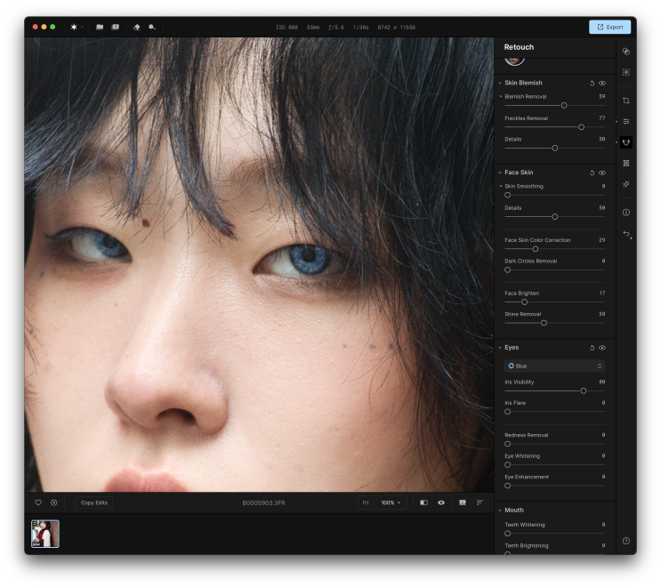Select the Eraser tool in top toolbar
Screen dimensions: 661x587
tap(137, 27)
